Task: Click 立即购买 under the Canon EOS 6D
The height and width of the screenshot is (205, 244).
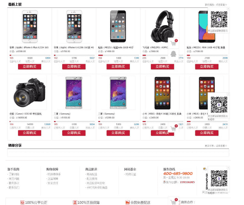Action: [29, 133]
